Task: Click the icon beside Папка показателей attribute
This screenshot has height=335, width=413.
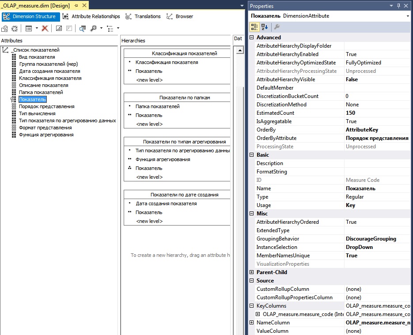Action: 14,92
